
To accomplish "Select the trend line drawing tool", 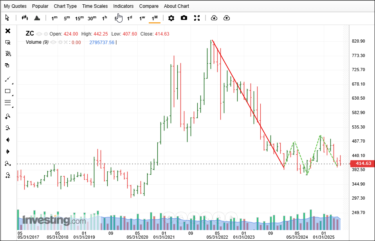I will 8,79.
